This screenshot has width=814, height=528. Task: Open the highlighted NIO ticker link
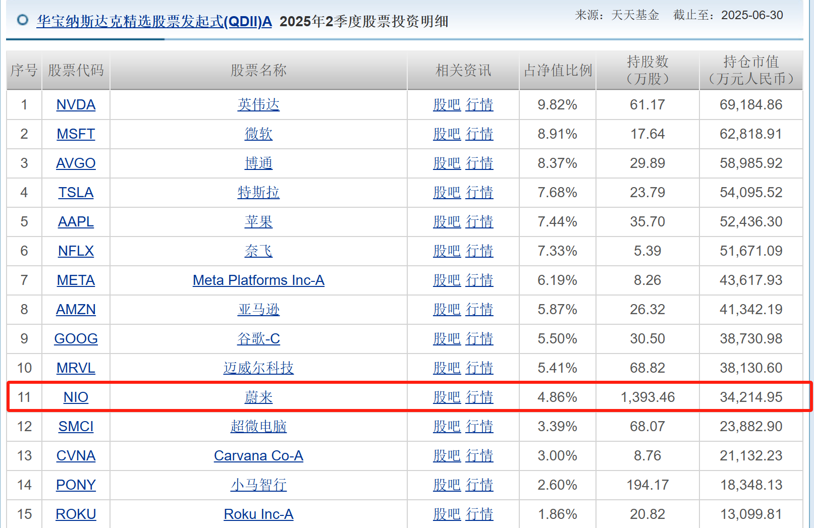click(x=76, y=397)
